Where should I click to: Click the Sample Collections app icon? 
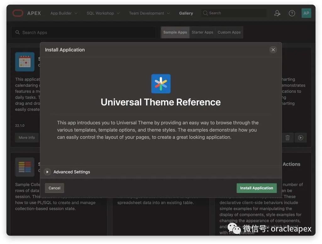pyautogui.click(x=25, y=167)
